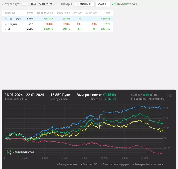
Task: Open the 'ФАЙЛ...' menu button
Action: [103, 4]
